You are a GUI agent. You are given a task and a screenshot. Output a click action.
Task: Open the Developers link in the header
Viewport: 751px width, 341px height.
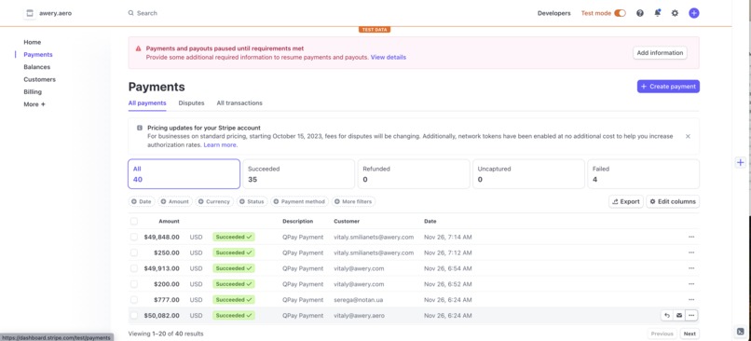coord(553,13)
